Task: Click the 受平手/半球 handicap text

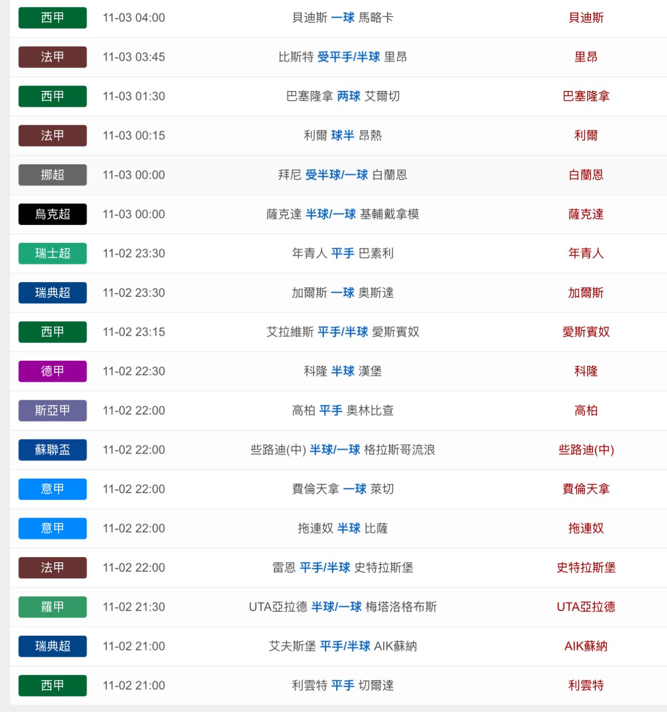Action: (x=349, y=57)
